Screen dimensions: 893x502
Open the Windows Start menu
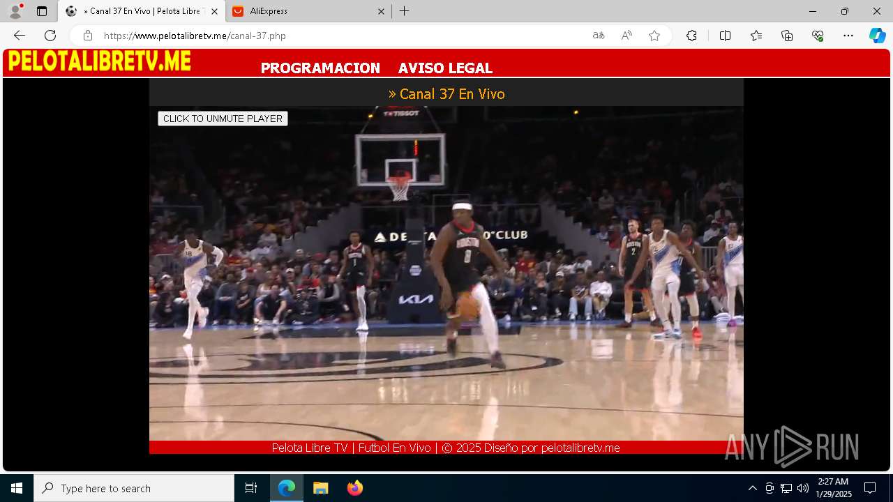(17, 488)
